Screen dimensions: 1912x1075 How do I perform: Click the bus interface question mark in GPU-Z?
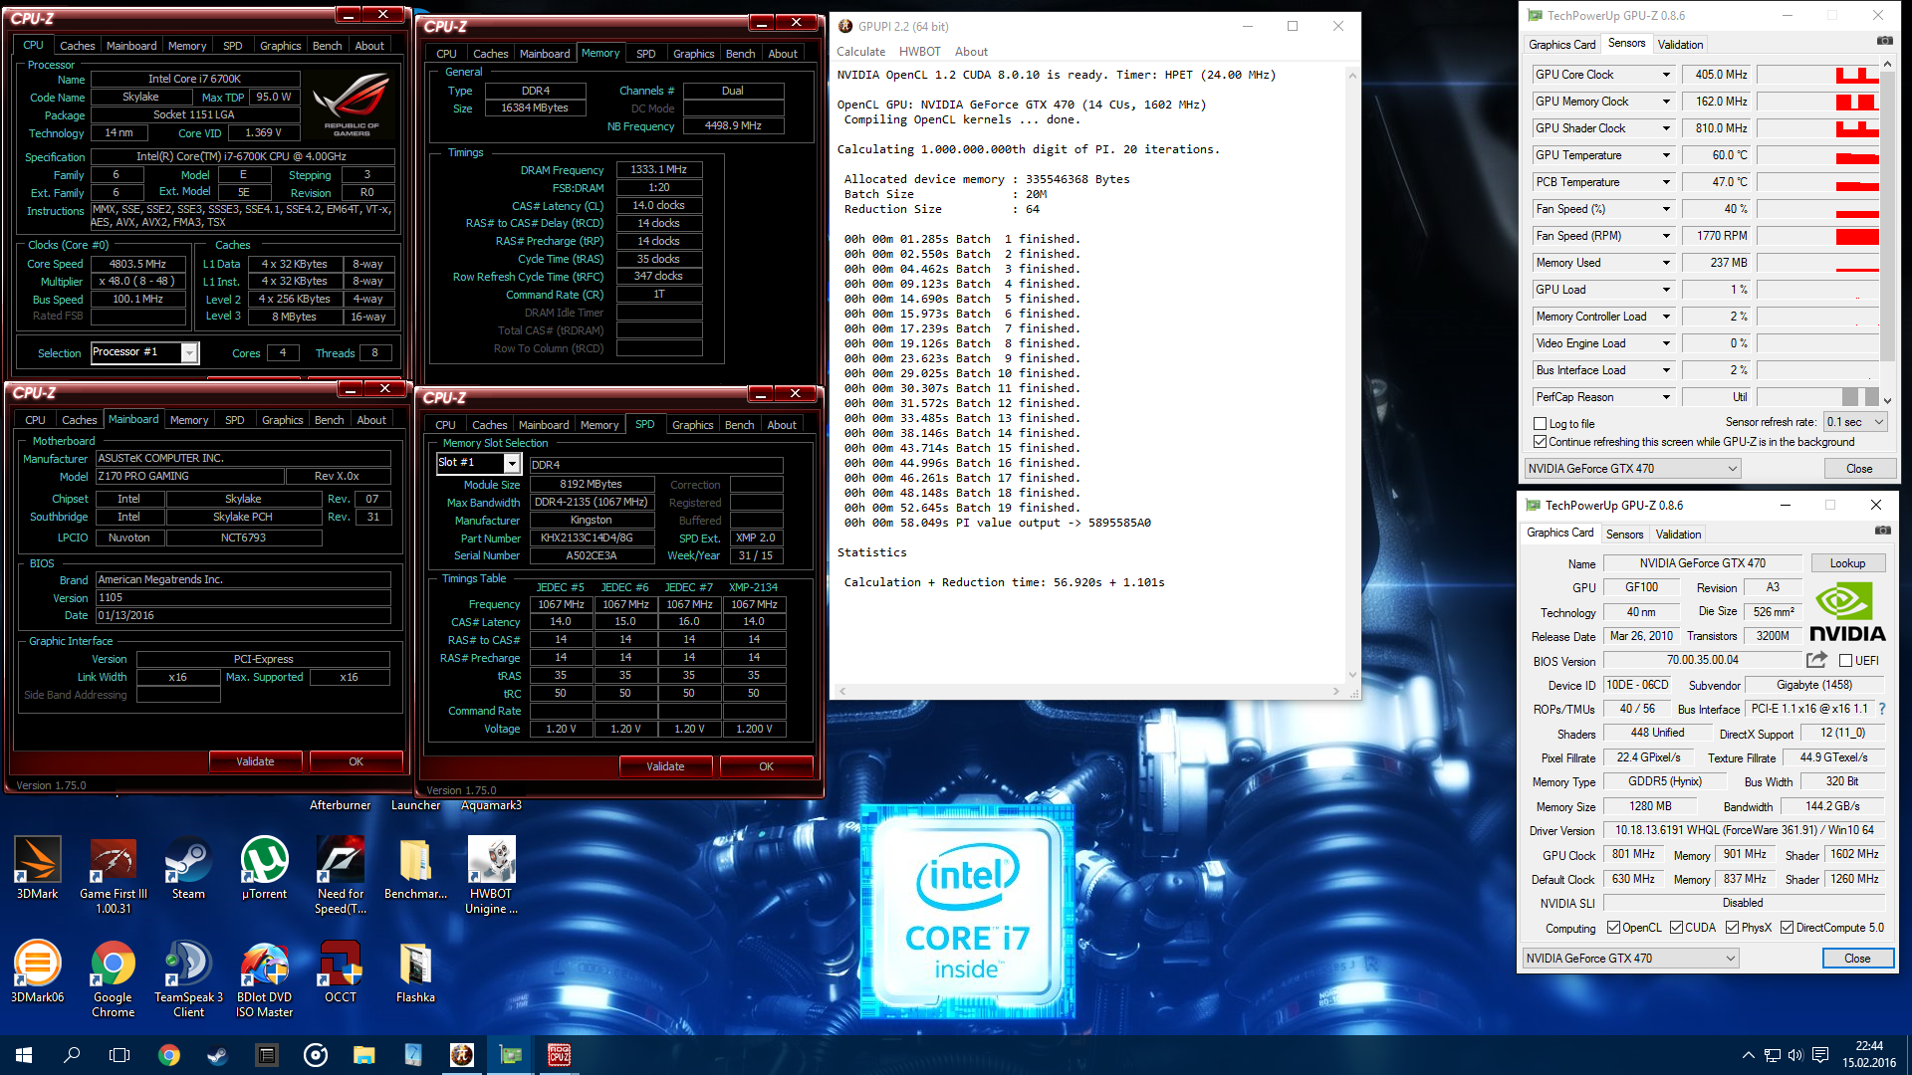[1881, 709]
